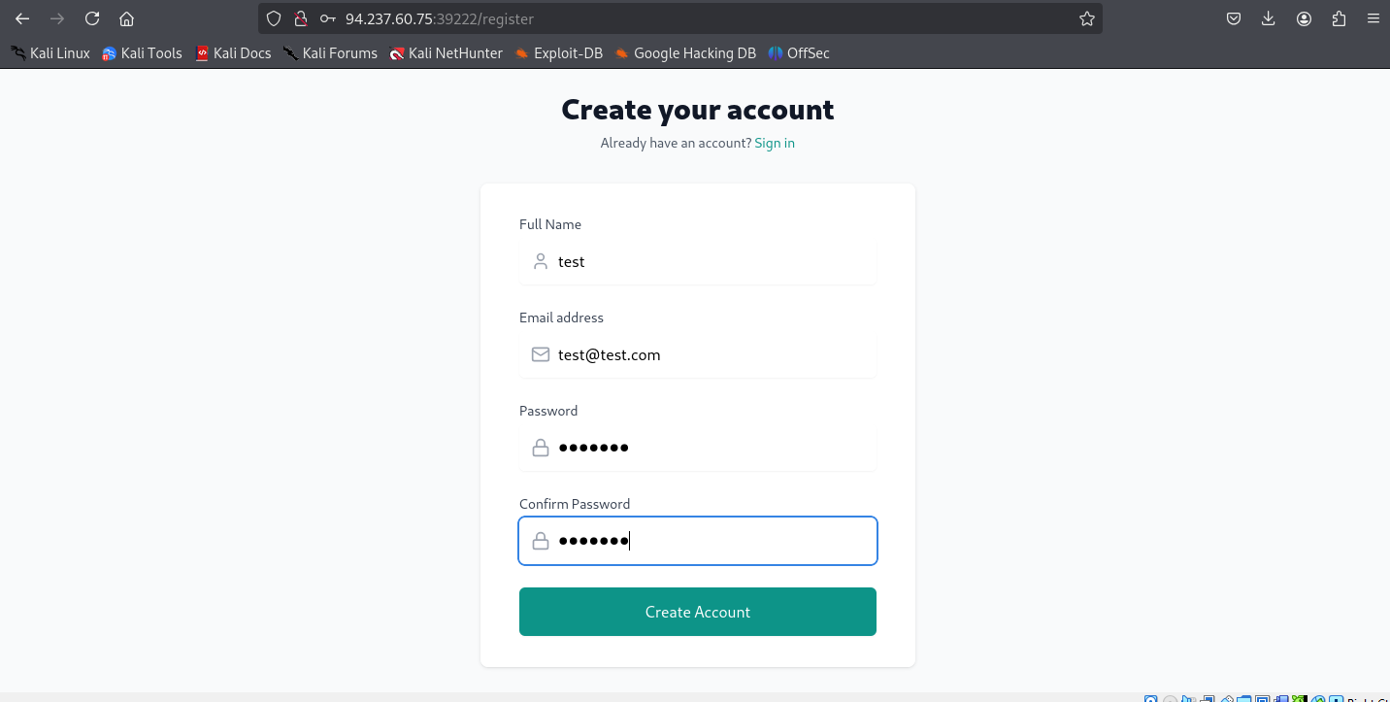Viewport: 1390px width, 702px height.
Task: Show insecure connection site info
Action: [301, 18]
